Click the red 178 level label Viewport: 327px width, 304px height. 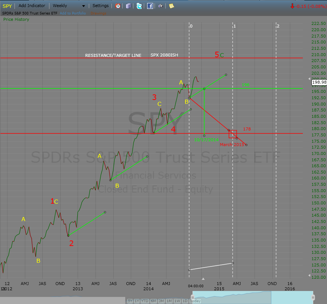tap(247, 129)
